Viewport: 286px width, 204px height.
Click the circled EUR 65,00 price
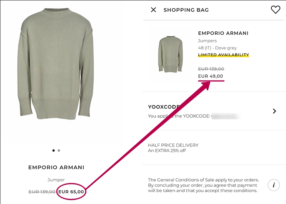[71, 191]
